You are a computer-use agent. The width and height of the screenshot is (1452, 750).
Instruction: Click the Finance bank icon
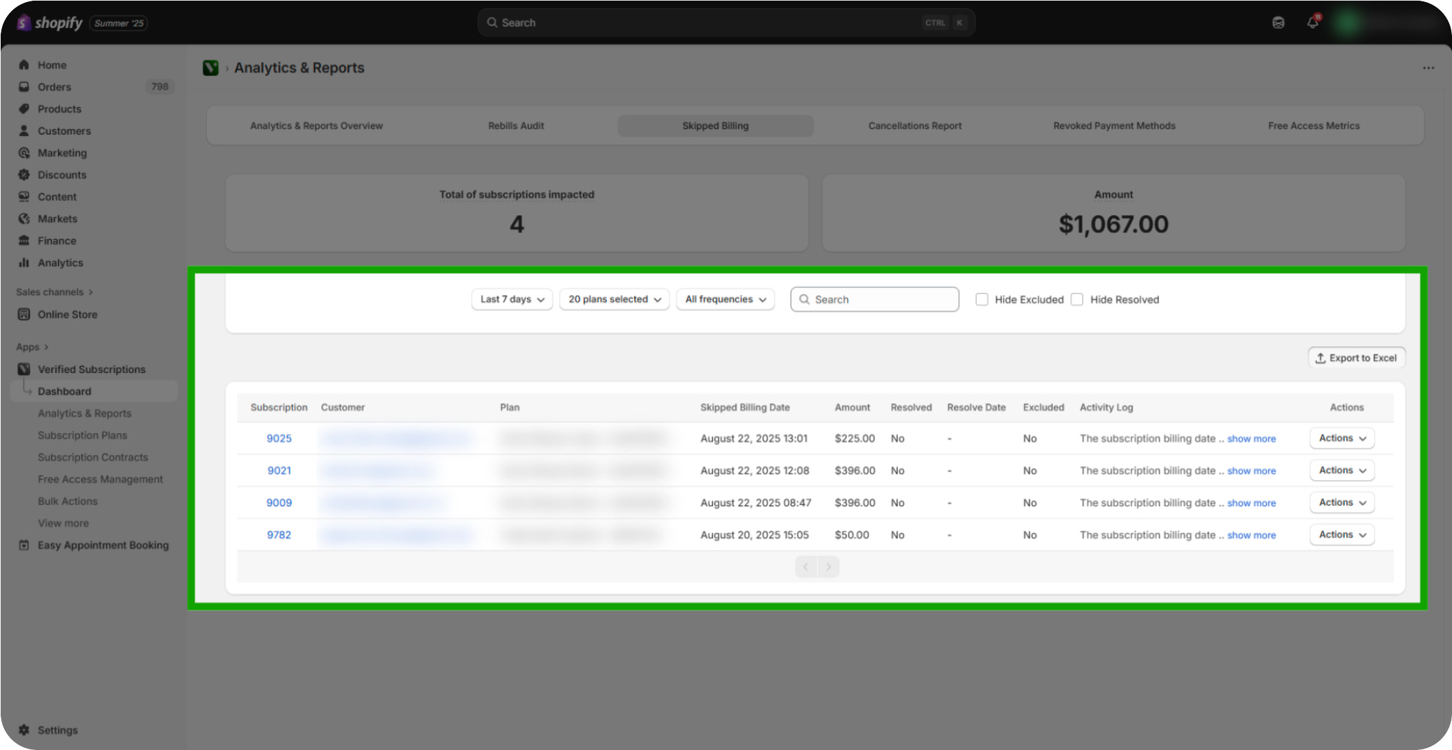point(24,240)
